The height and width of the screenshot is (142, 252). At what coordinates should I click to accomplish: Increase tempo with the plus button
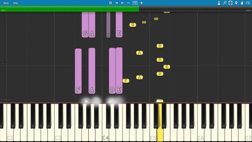point(141,3)
